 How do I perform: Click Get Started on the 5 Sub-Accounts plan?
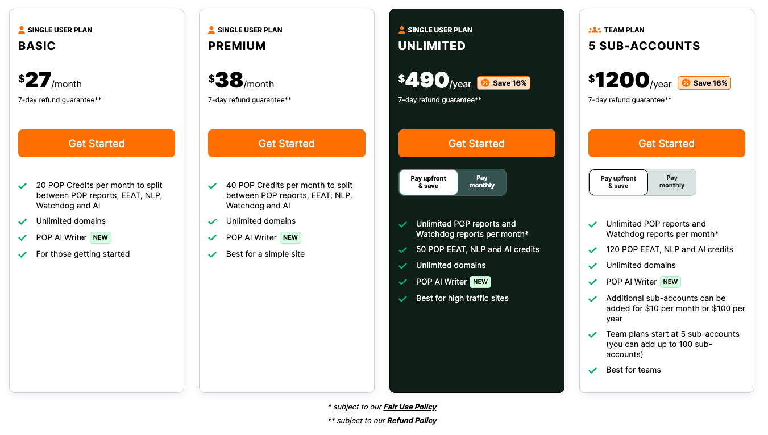(x=666, y=143)
